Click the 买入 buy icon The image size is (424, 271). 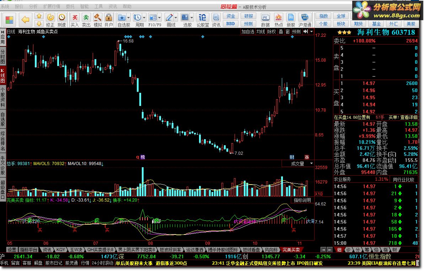74,20
